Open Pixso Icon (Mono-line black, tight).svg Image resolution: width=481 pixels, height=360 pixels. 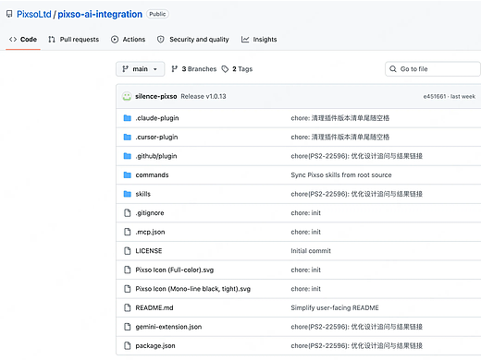pyautogui.click(x=193, y=289)
